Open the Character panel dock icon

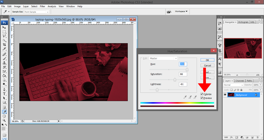pos(220,59)
